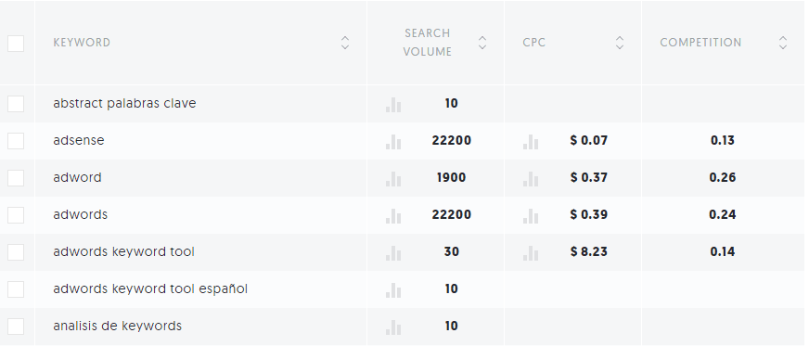Image resolution: width=809 pixels, height=346 pixels.
Task: Click the abstract palabras clave keyword
Action: tap(124, 103)
